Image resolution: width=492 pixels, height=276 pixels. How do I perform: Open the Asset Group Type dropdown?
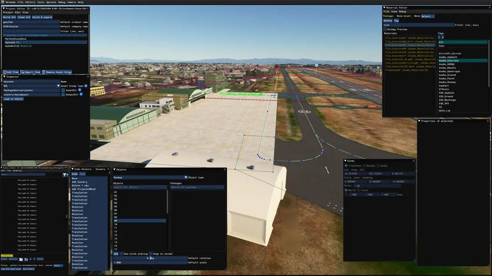pyautogui.click(x=31, y=86)
